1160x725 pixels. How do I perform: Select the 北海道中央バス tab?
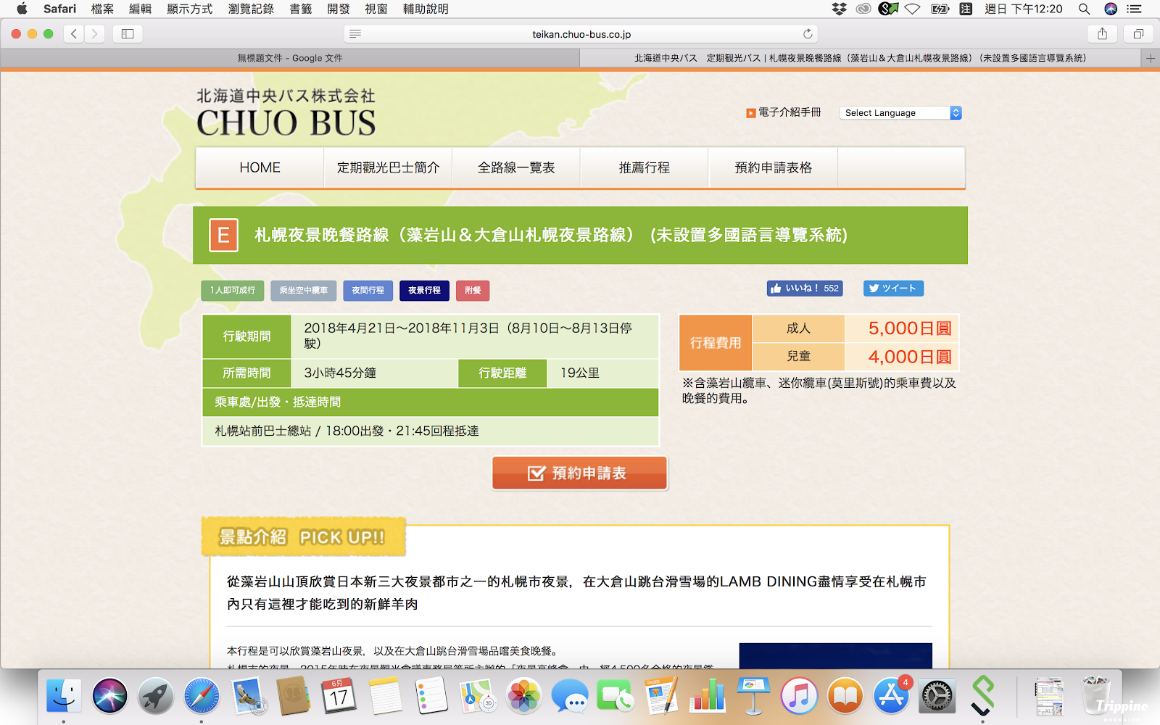click(x=860, y=58)
